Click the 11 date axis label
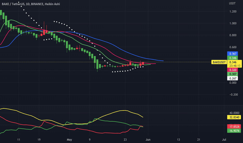 pyautogui.click(x=19, y=140)
